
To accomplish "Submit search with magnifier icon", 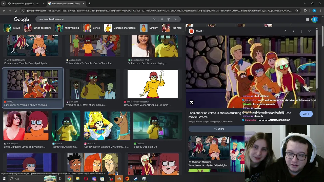I will pos(176,19).
